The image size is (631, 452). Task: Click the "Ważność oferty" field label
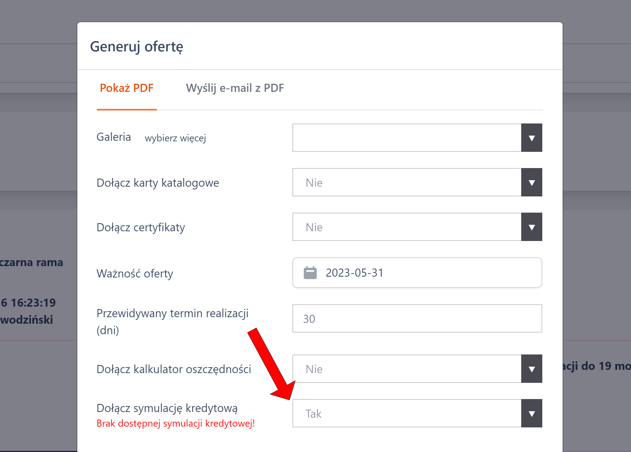135,273
